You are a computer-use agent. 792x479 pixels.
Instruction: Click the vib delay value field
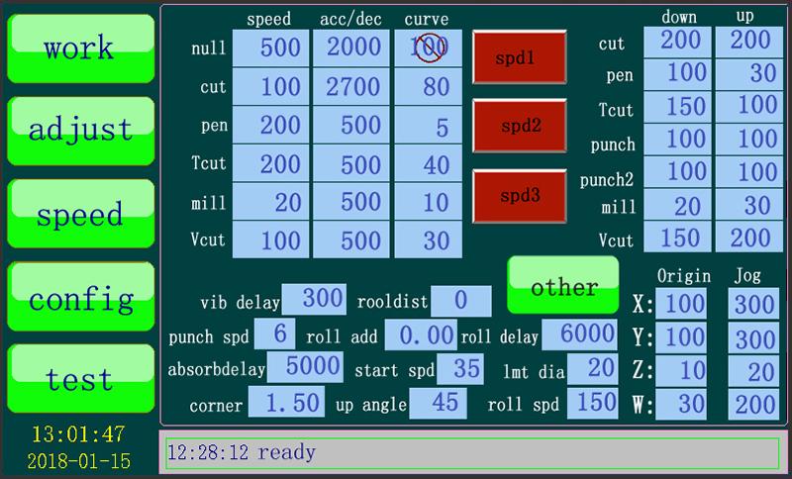(x=315, y=298)
